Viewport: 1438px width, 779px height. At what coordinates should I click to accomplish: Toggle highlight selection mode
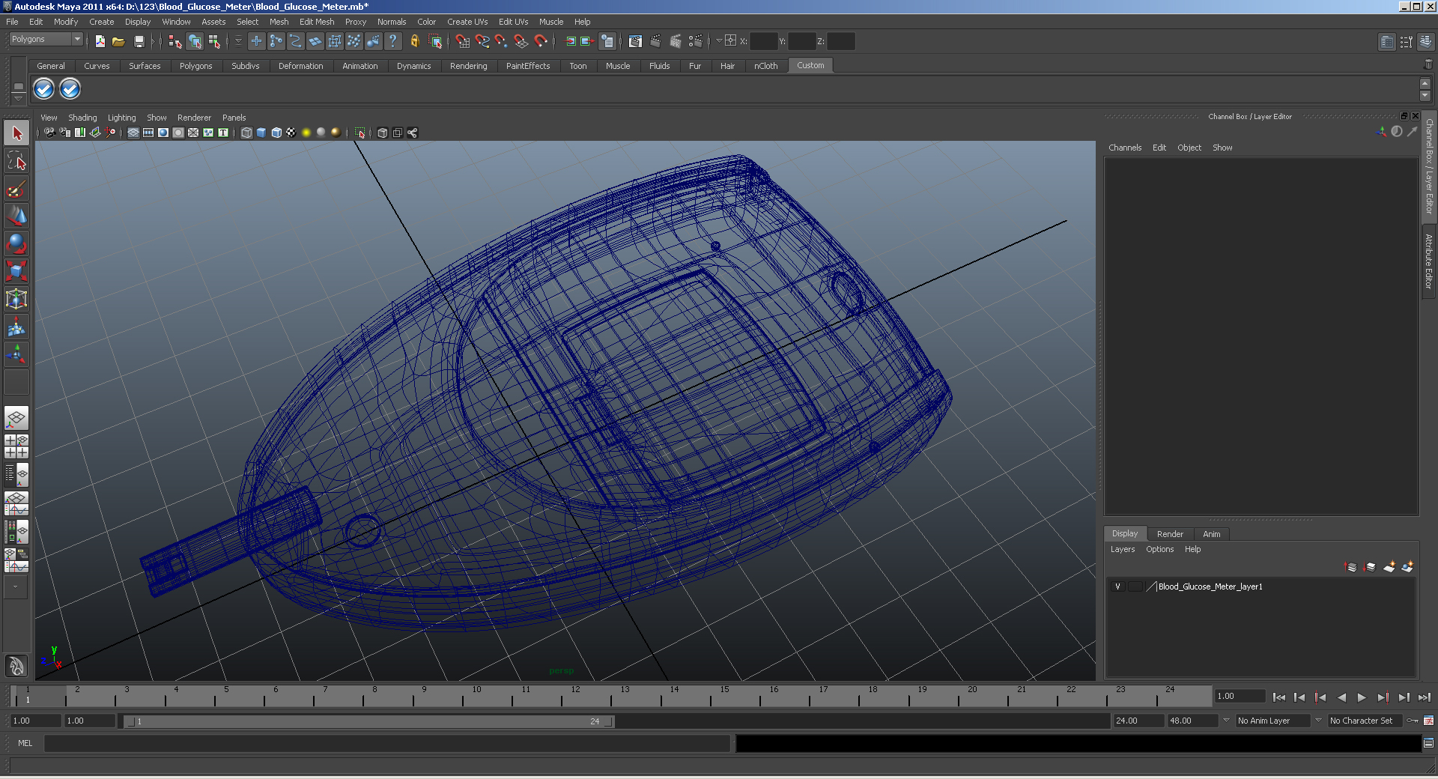point(435,41)
